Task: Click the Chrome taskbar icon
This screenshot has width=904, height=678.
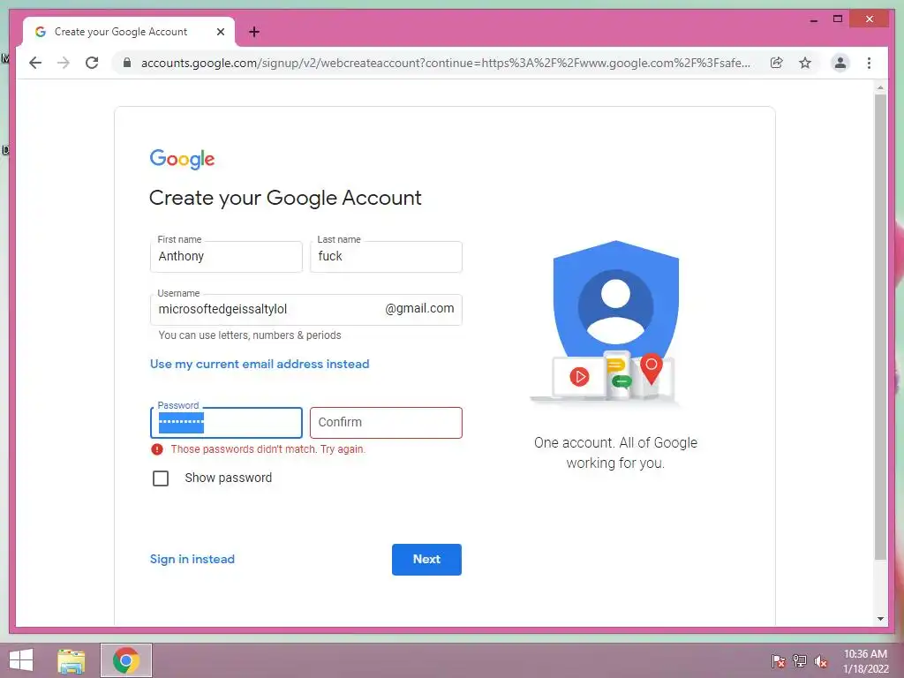Action: pos(126,660)
